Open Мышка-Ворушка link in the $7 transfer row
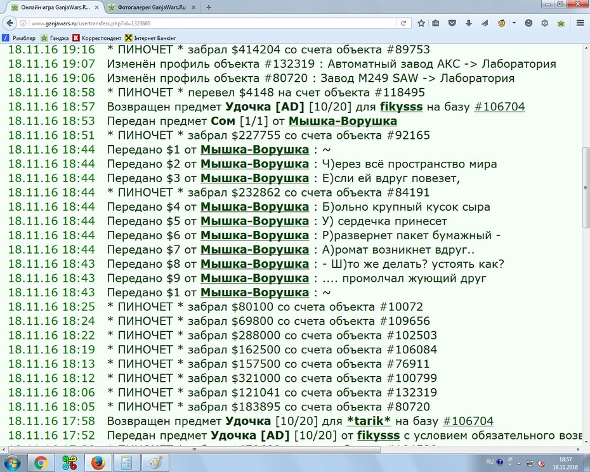Screen dimensions: 590x472 click(255, 250)
